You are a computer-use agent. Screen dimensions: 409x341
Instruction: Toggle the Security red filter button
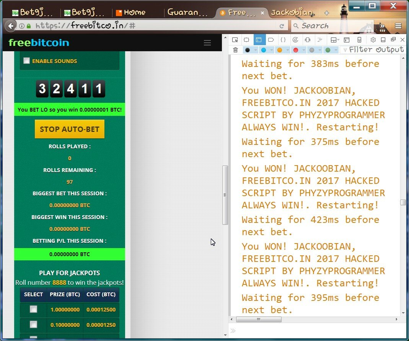(295, 50)
